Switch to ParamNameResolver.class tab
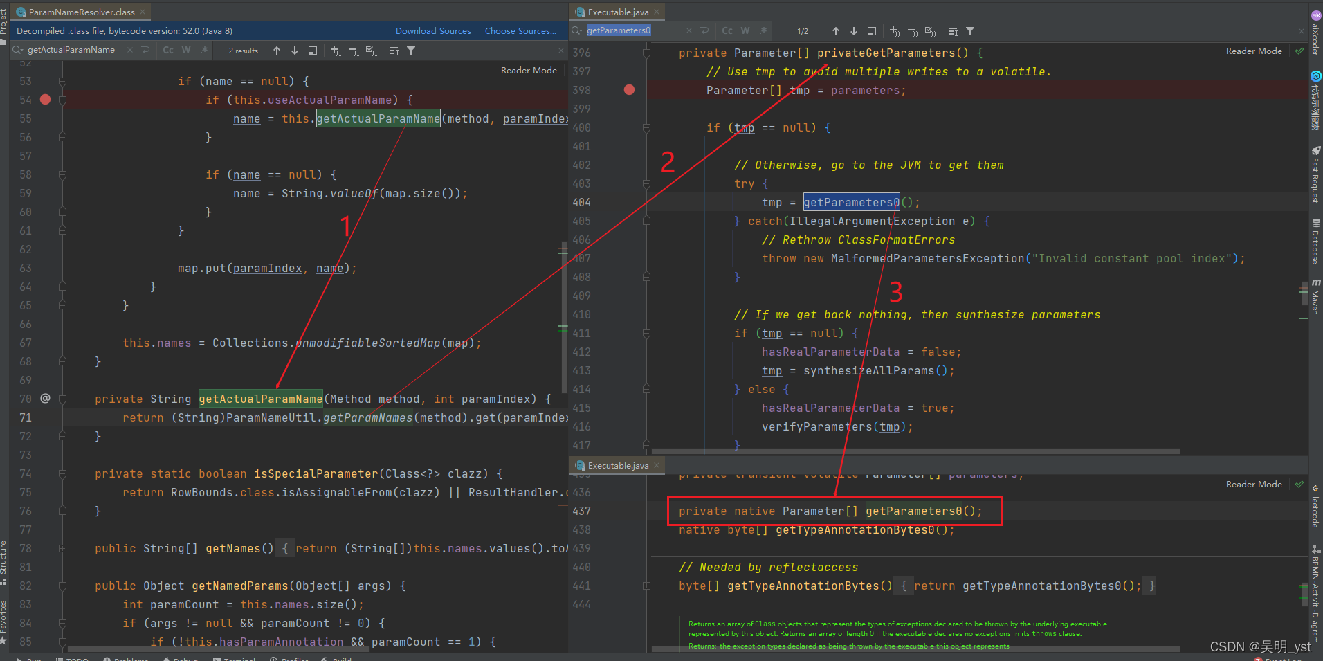The width and height of the screenshot is (1323, 661). pos(81,12)
